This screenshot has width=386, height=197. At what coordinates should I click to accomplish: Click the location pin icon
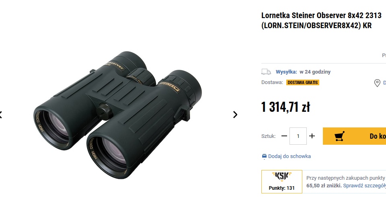pyautogui.click(x=377, y=83)
